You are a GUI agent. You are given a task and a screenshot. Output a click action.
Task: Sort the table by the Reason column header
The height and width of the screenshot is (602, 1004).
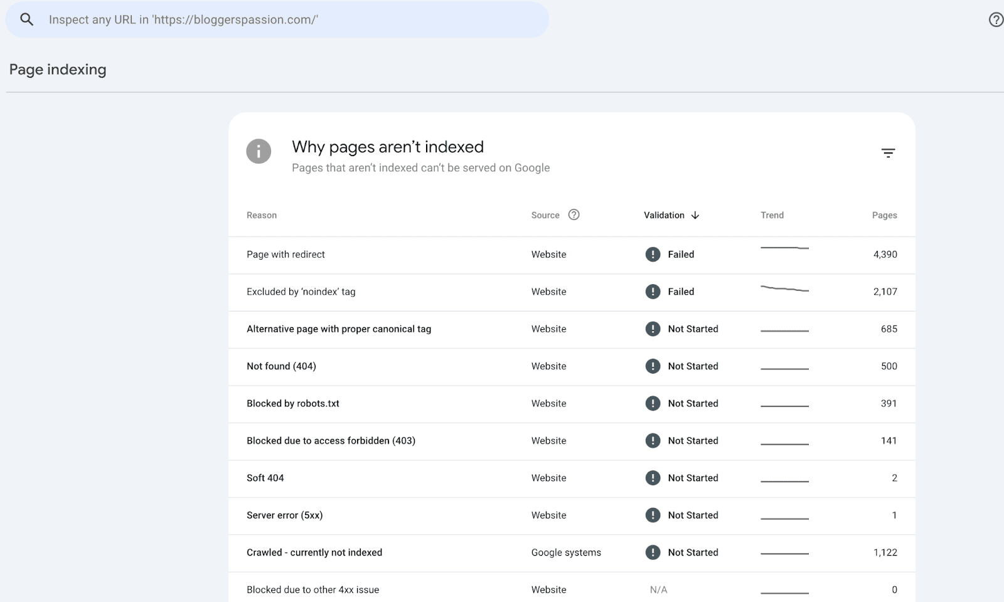[x=262, y=214]
